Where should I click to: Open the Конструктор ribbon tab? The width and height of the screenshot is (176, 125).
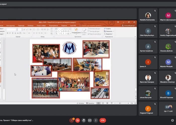(x=11, y=25)
